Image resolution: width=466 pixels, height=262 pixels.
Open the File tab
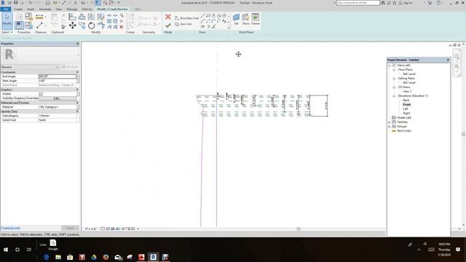click(x=6, y=9)
